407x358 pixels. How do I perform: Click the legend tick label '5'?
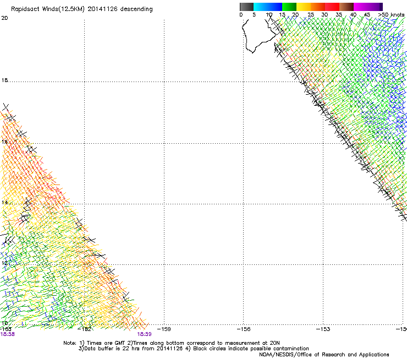254,15
